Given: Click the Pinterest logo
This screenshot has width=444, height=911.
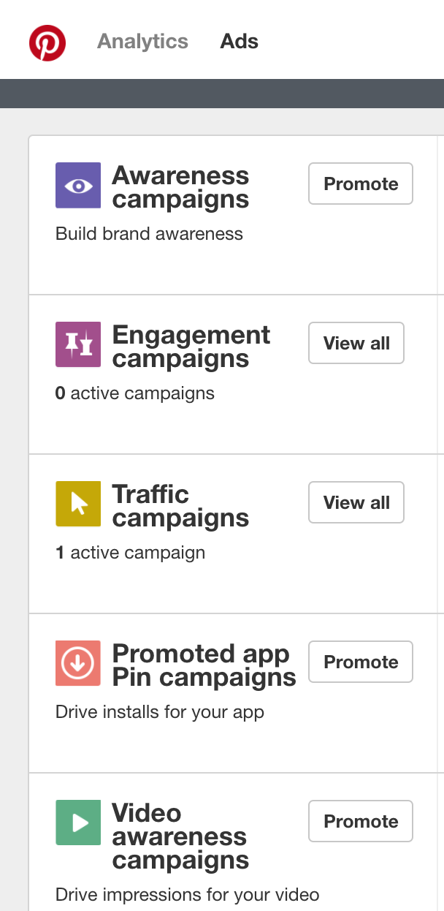Looking at the screenshot, I should (47, 42).
